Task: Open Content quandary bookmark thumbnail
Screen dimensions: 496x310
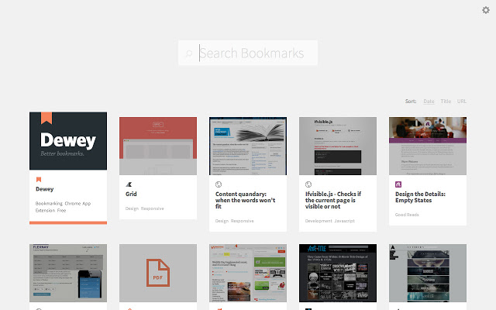Action: point(248,146)
